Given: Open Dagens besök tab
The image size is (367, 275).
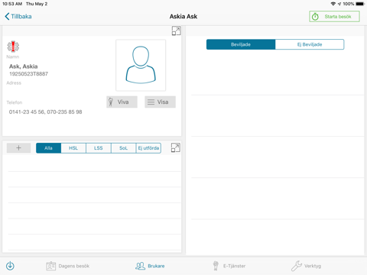Looking at the screenshot, I should pos(68,266).
